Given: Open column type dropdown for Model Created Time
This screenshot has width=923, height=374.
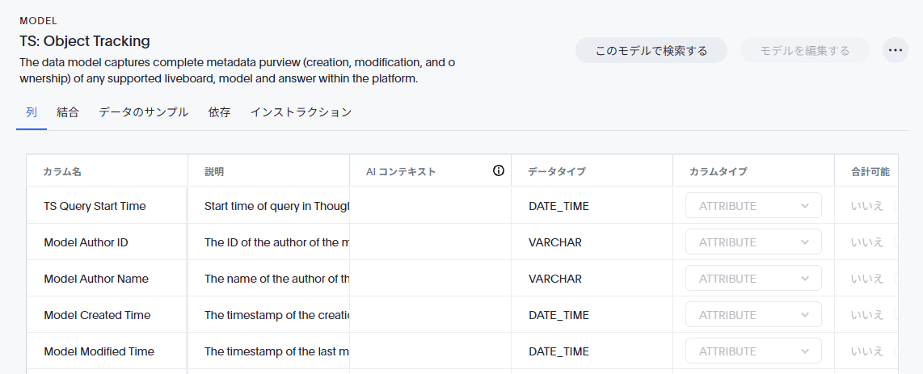Looking at the screenshot, I should pyautogui.click(x=753, y=315).
